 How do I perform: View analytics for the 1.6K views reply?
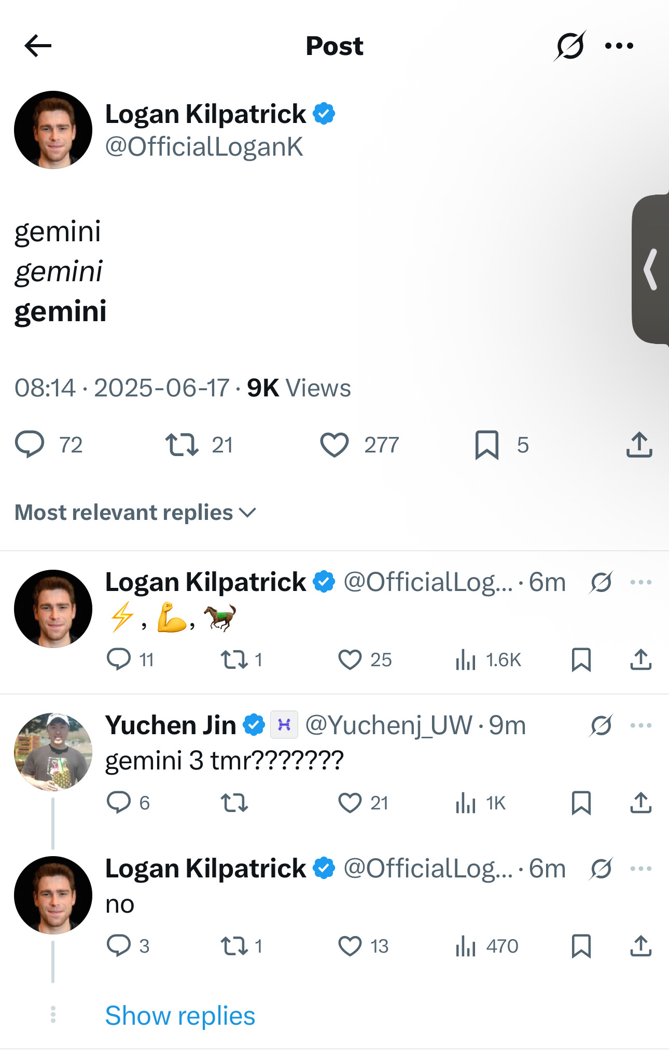(466, 660)
